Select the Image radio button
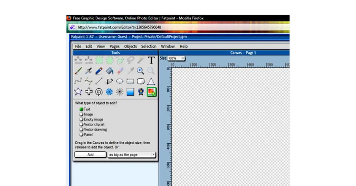This screenshot has height=186, width=356. (x=81, y=114)
